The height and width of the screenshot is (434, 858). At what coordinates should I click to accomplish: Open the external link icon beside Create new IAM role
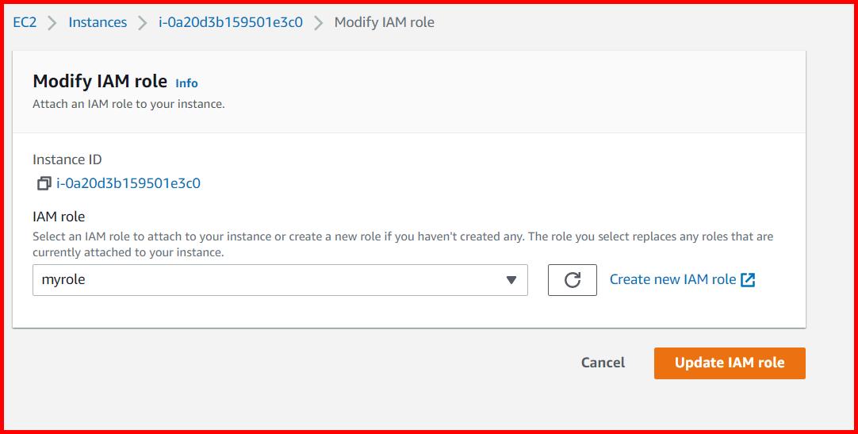tap(748, 279)
